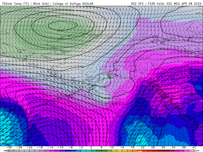
Task: Click the 2640 contour height label
Action: (x=60, y=30)
